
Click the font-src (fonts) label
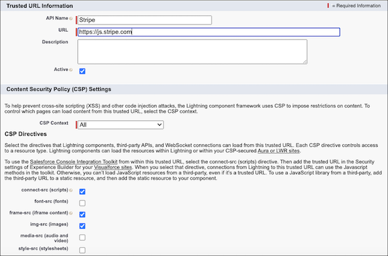point(51,201)
